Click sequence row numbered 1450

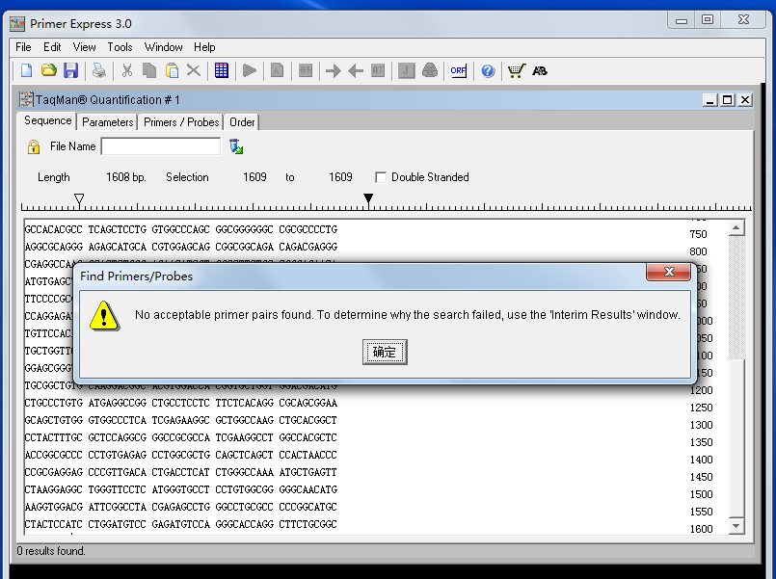click(x=180, y=472)
